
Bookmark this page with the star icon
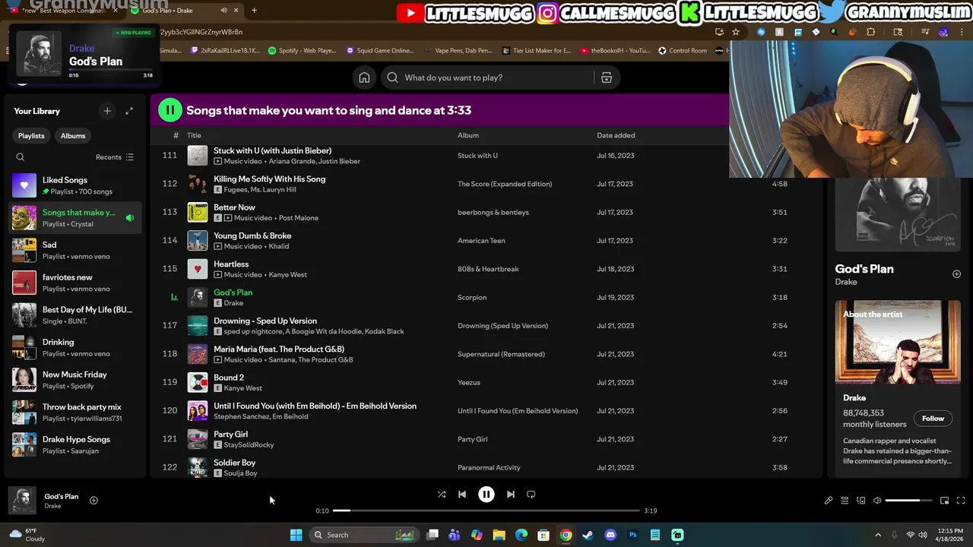(x=736, y=32)
